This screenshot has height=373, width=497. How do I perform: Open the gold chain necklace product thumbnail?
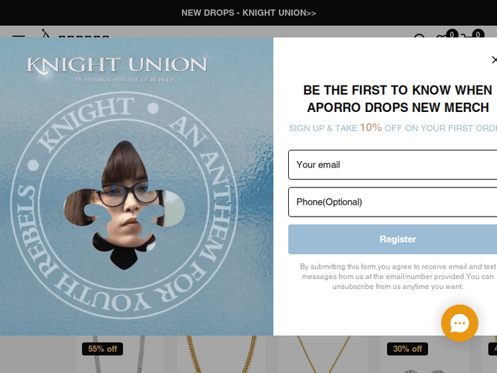pyautogui.click(x=221, y=354)
